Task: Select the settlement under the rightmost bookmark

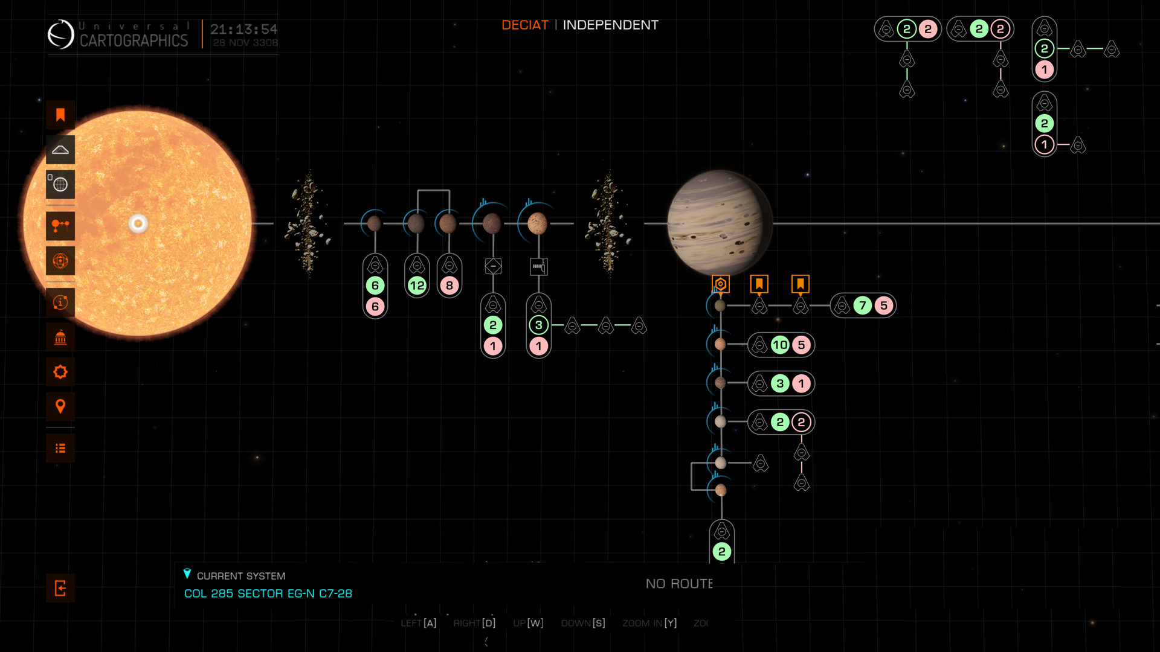Action: pos(801,306)
